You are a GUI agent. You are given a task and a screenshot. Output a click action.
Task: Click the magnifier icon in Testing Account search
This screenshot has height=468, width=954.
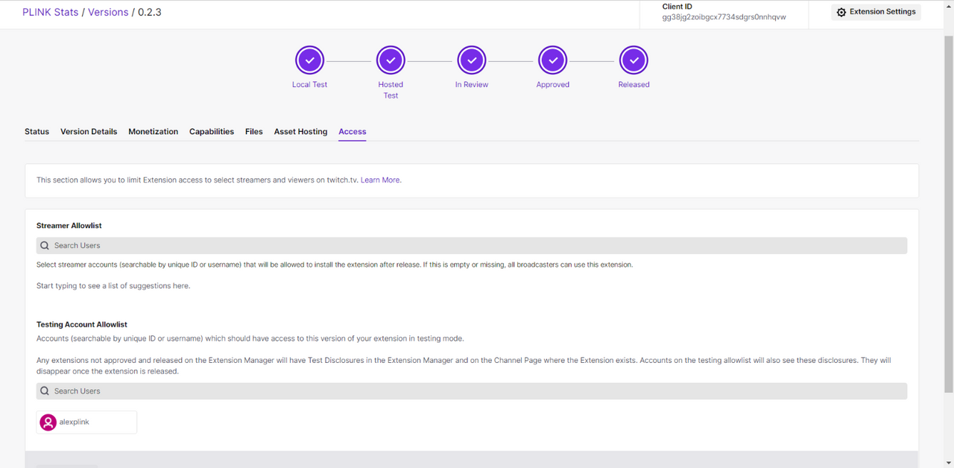[45, 390]
